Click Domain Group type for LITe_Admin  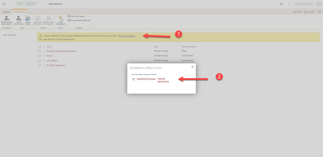coord(161,61)
